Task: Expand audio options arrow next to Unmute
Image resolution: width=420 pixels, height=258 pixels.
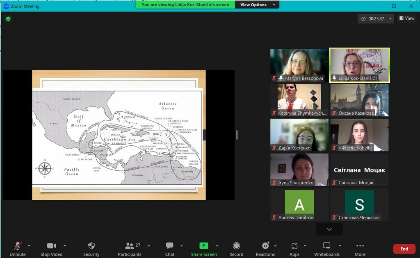Action: click(29, 246)
